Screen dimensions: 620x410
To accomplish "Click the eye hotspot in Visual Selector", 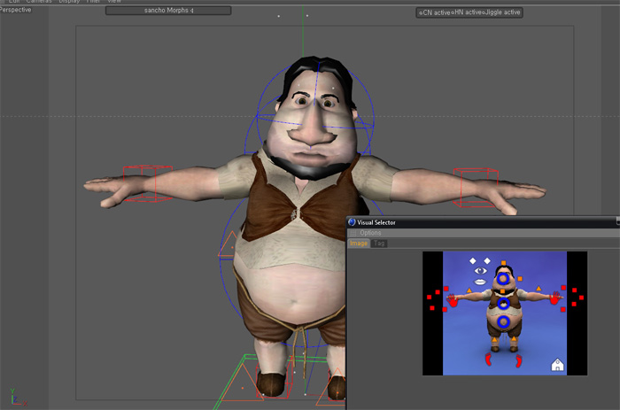I will coord(480,271).
